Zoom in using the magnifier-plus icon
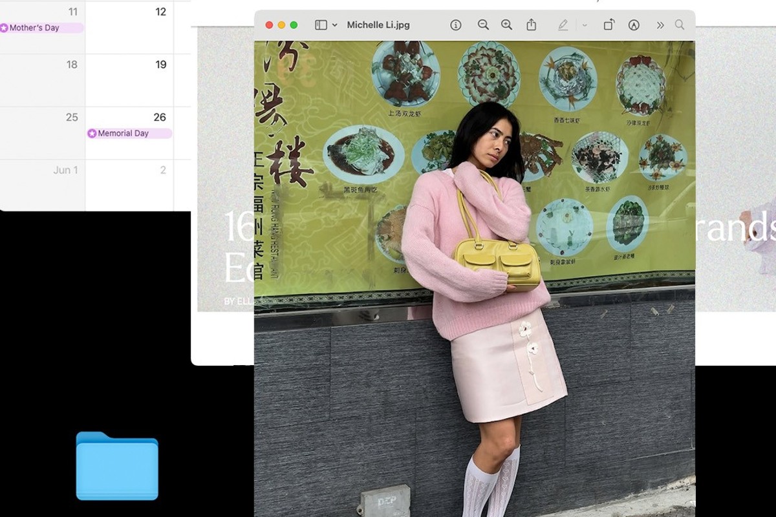This screenshot has width=776, height=517. [x=506, y=25]
